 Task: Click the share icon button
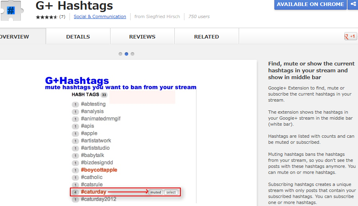coord(353,4)
